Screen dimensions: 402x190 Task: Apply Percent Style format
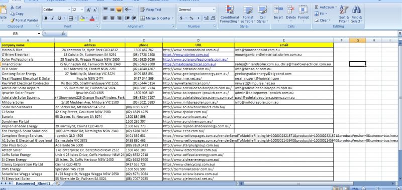pos(191,18)
